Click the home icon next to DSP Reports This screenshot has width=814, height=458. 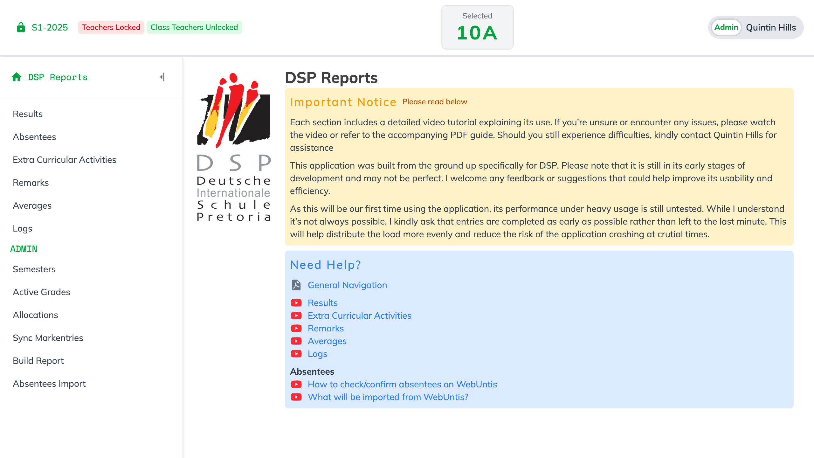click(x=16, y=77)
